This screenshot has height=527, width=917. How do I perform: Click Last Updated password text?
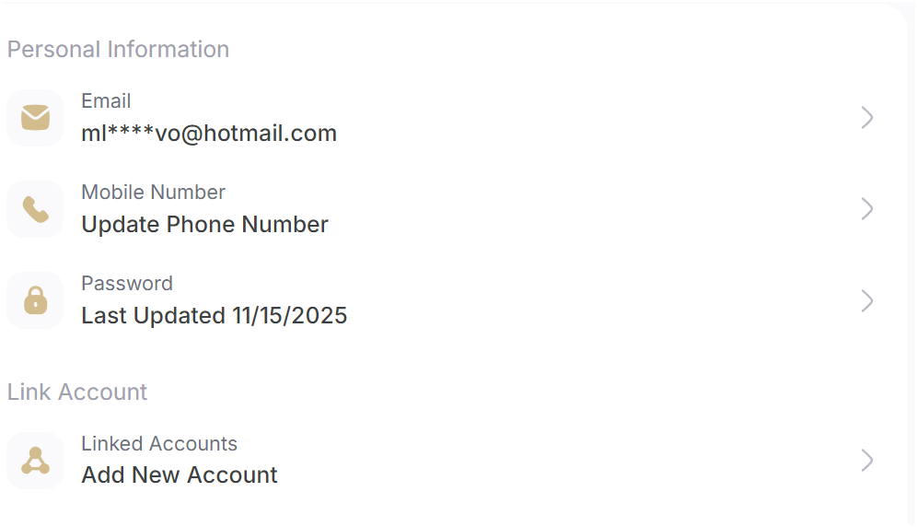pos(214,316)
